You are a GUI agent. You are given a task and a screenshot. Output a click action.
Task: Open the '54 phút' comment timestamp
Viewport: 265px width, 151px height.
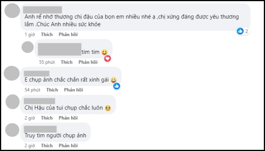(32, 90)
